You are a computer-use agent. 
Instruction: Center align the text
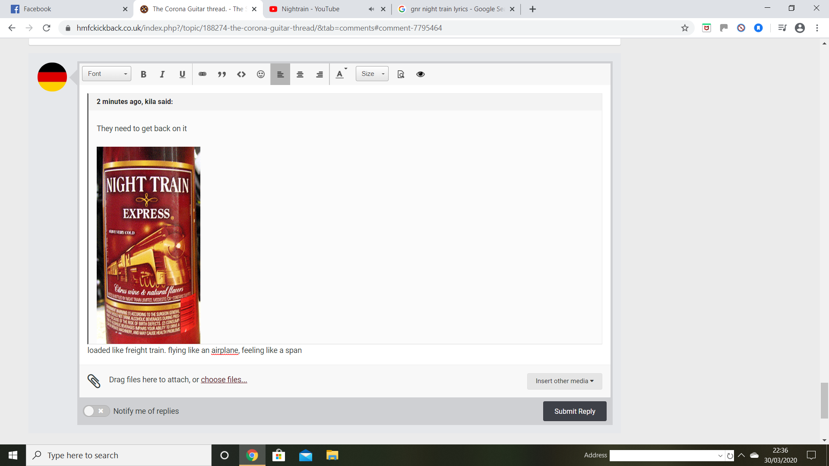click(300, 74)
